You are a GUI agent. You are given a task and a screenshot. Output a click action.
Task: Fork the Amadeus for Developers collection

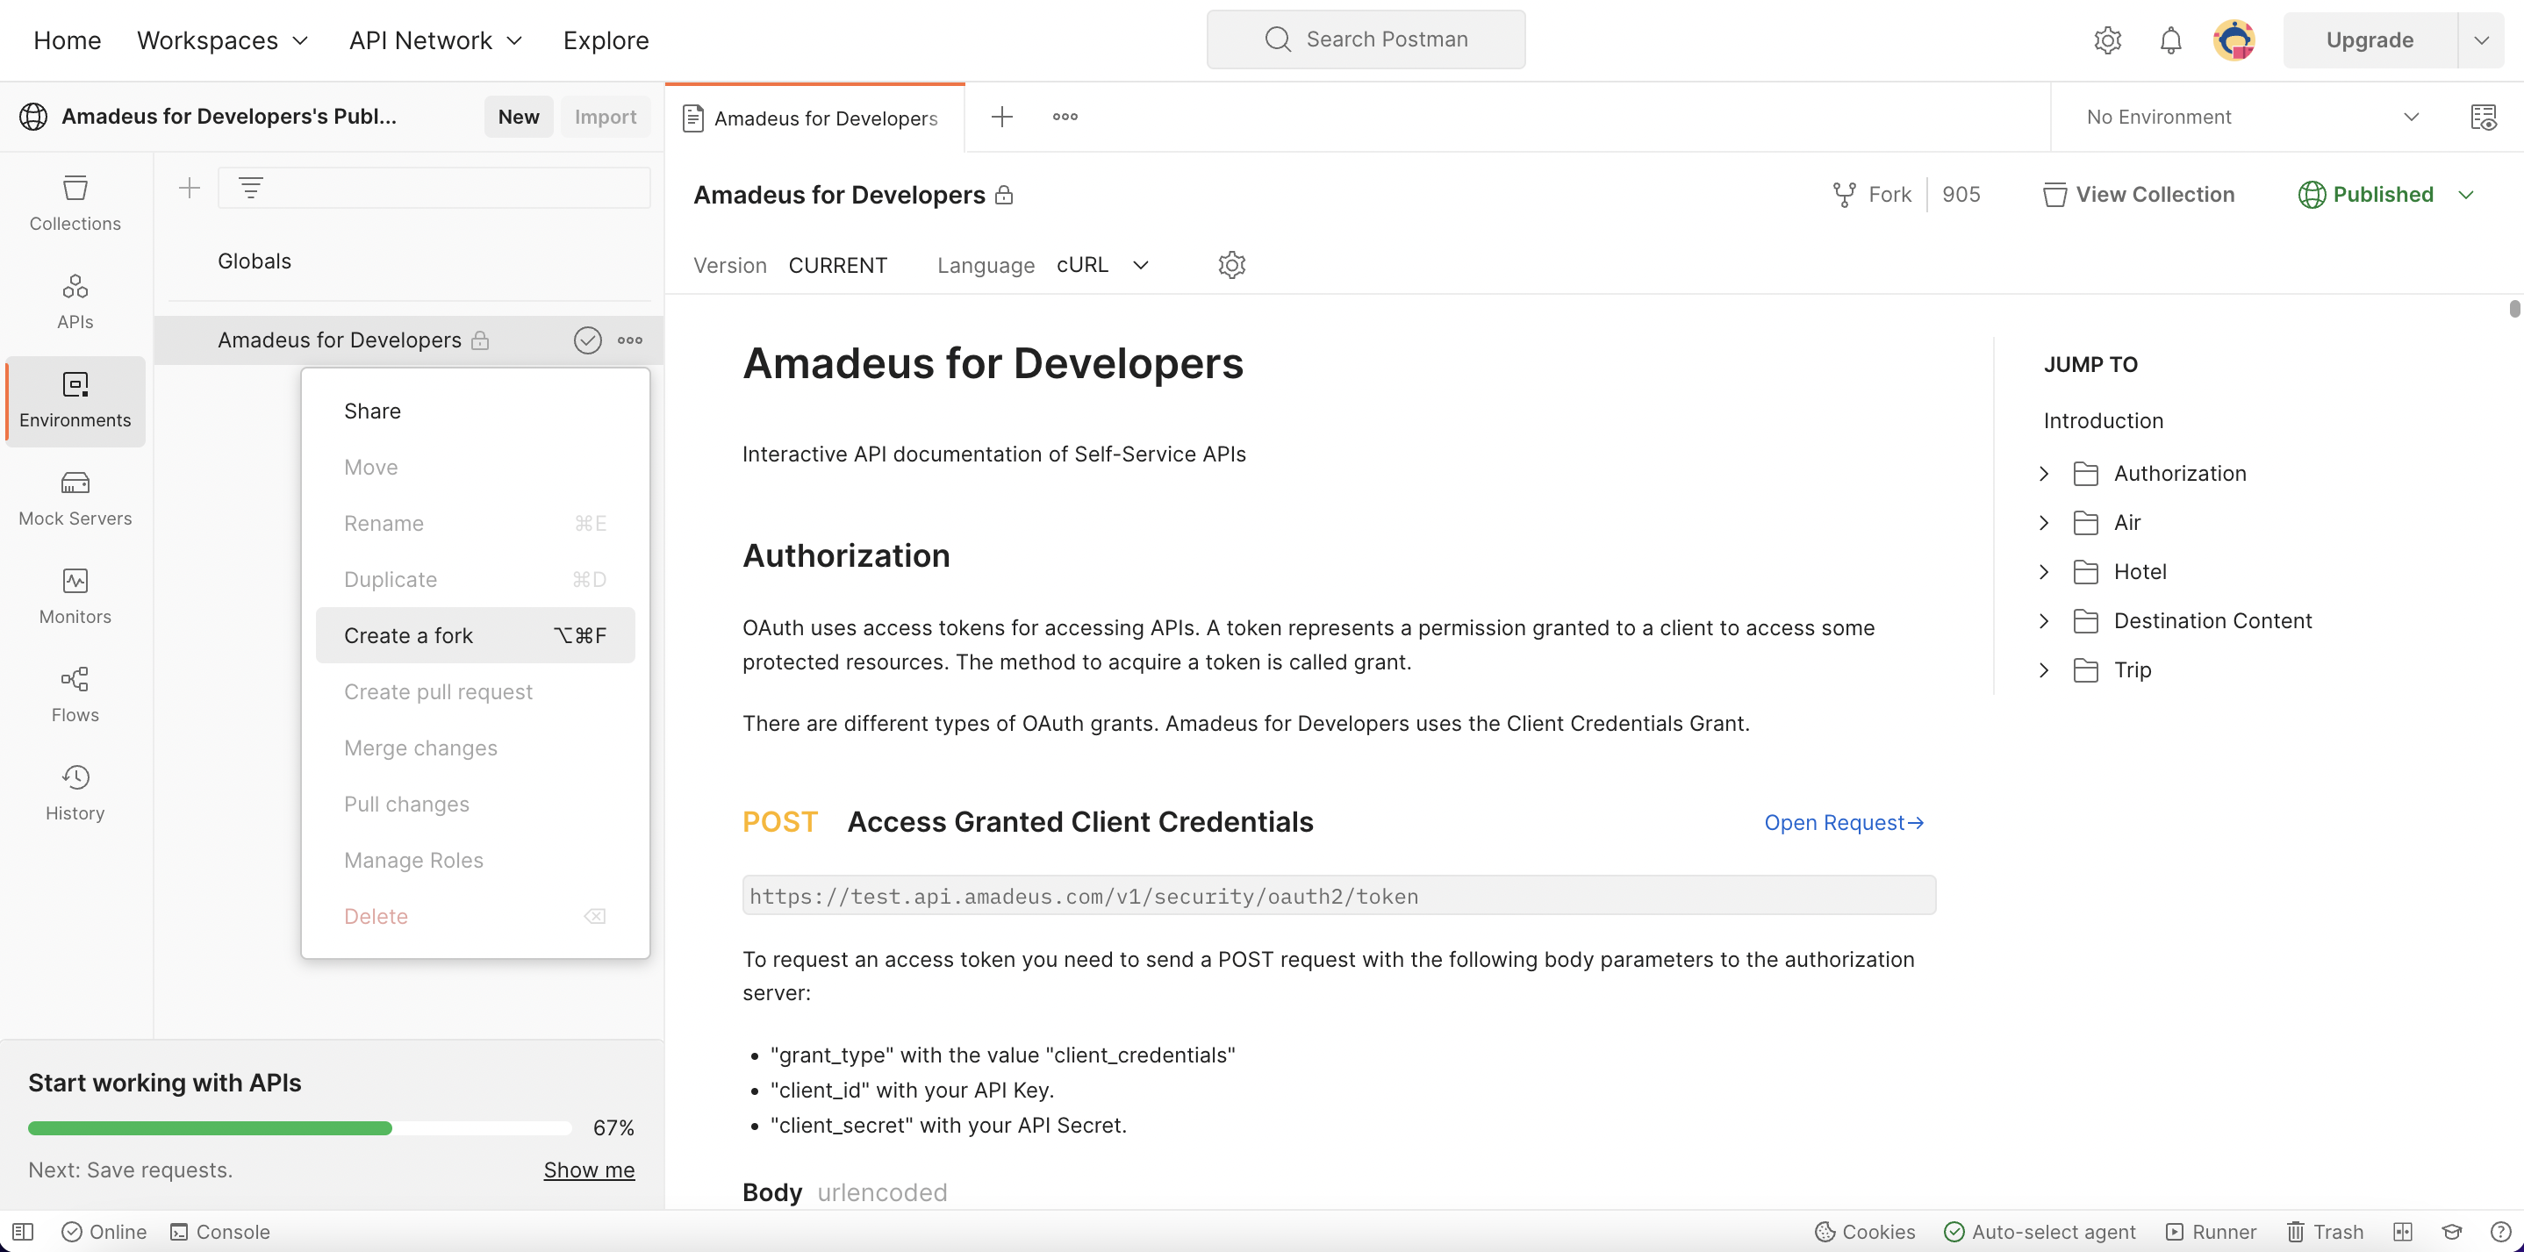[x=1871, y=194]
